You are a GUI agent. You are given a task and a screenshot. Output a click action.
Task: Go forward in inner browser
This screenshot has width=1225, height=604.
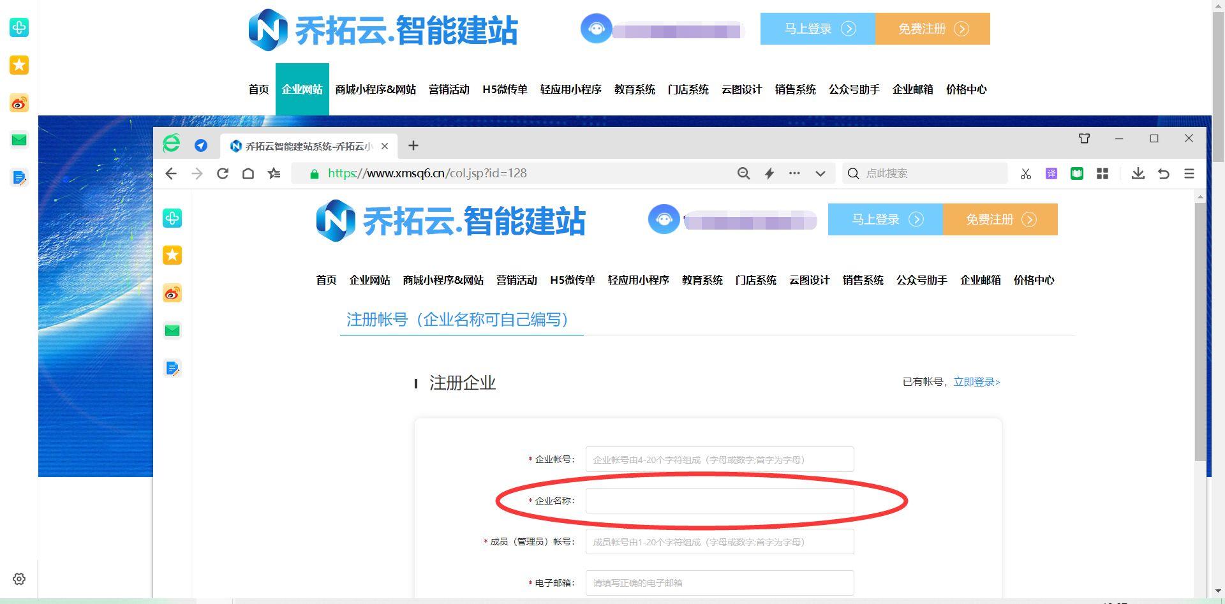point(197,173)
